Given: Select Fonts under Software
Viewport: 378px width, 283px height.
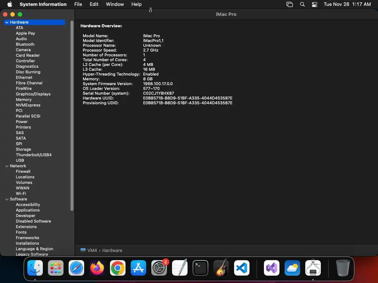Looking at the screenshot, I should tap(21, 233).
